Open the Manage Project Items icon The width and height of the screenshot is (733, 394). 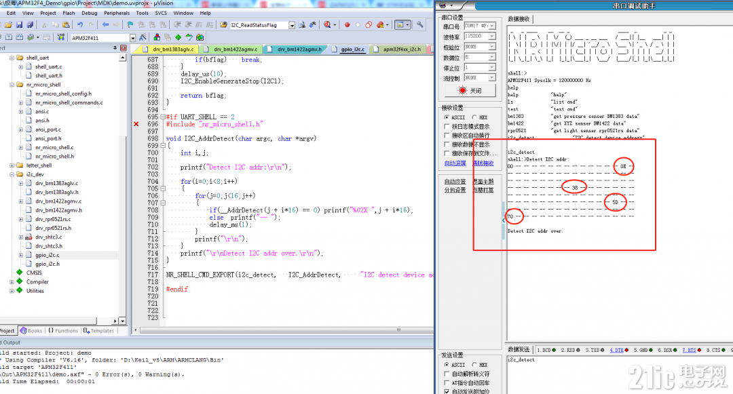(x=157, y=37)
